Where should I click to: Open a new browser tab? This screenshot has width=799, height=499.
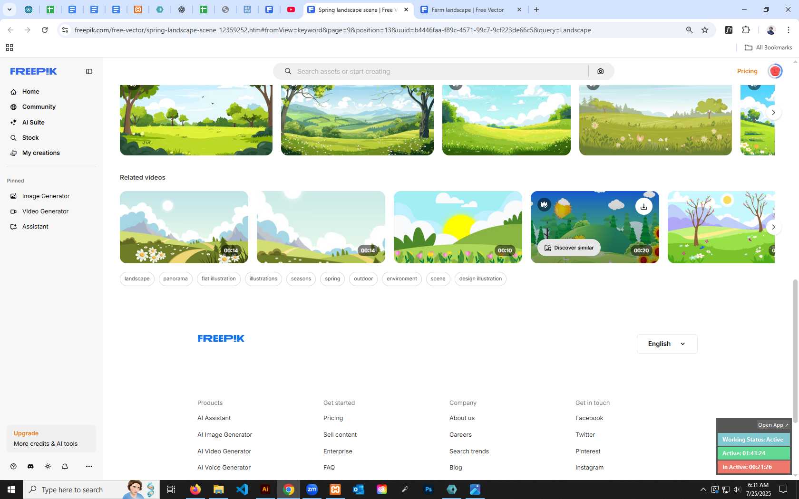pos(536,10)
